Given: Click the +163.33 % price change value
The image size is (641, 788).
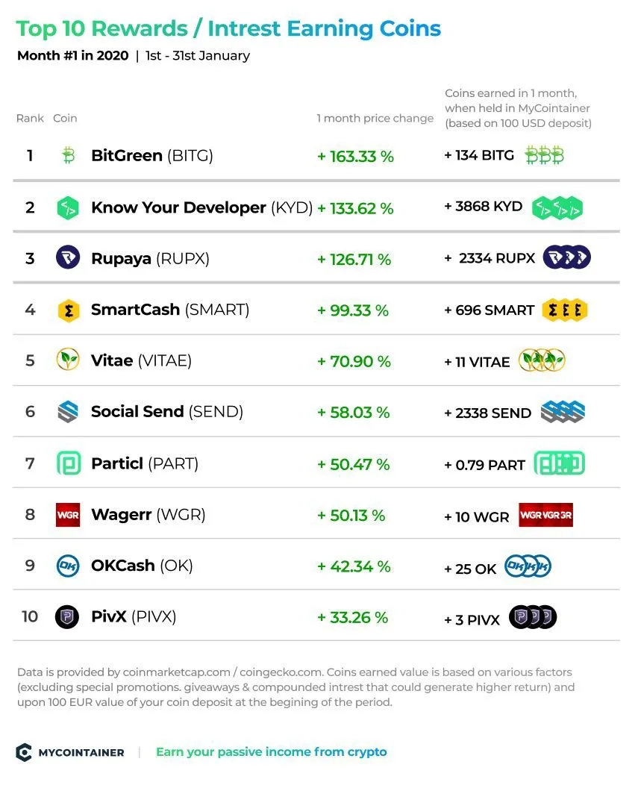Looking at the screenshot, I should pyautogui.click(x=355, y=156).
